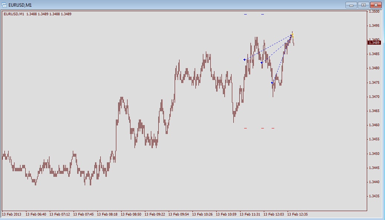The height and width of the screenshot is (220, 385).
Task: Click the 1.3455 price scale label
Action: pos(374,139)
